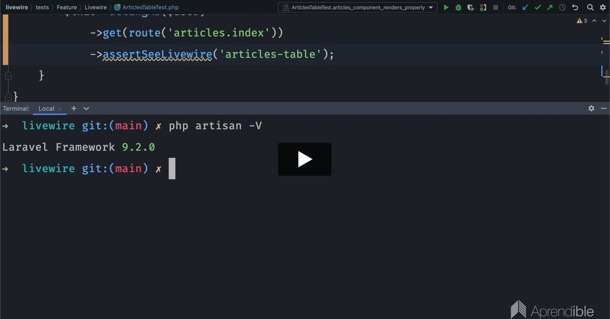The image size is (610, 319).
Task: Run the ArticlesTableTest configuration
Action: [446, 8]
